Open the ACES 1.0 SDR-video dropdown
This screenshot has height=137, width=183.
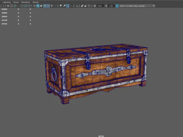pos(137,6)
